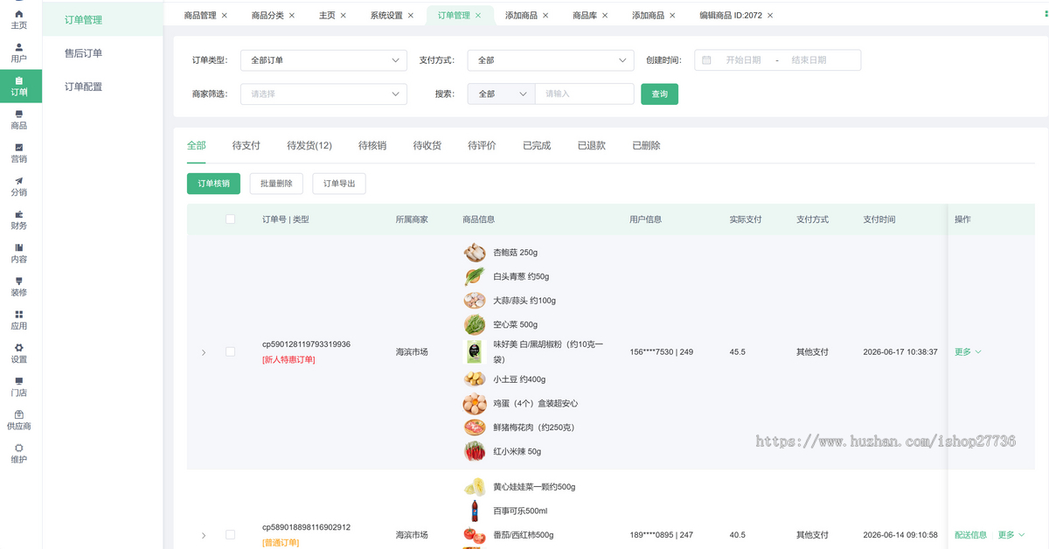
Task: Open the 设置 settings sidebar icon
Action: [x=19, y=347]
